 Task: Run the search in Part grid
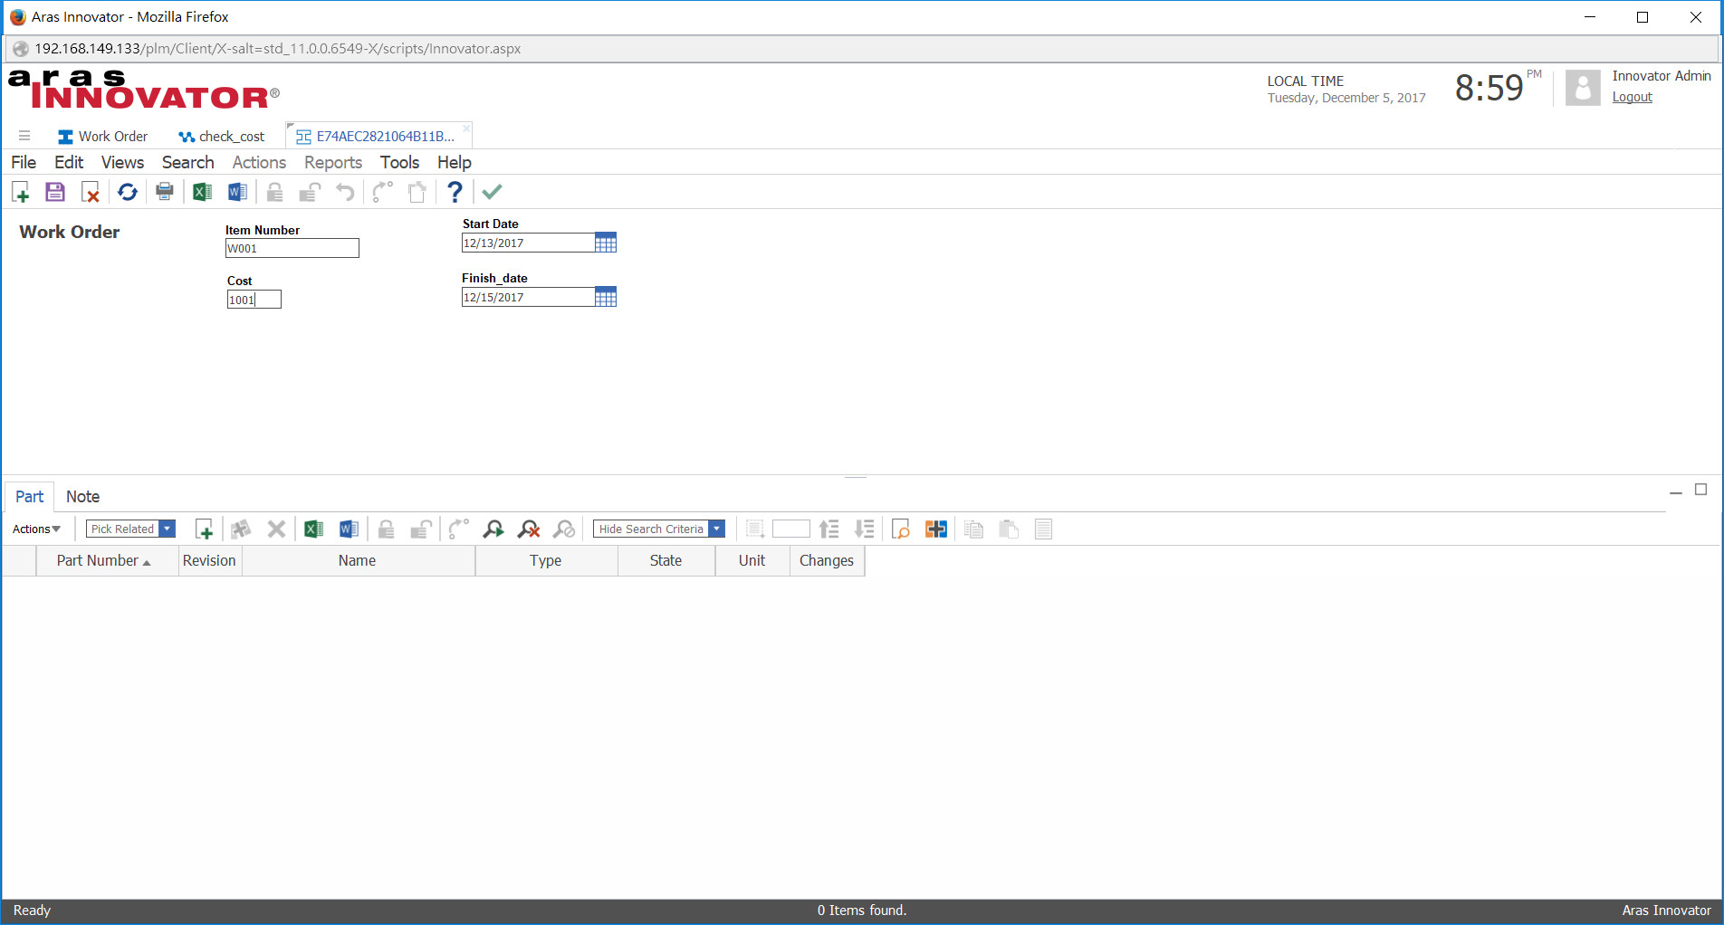493,529
